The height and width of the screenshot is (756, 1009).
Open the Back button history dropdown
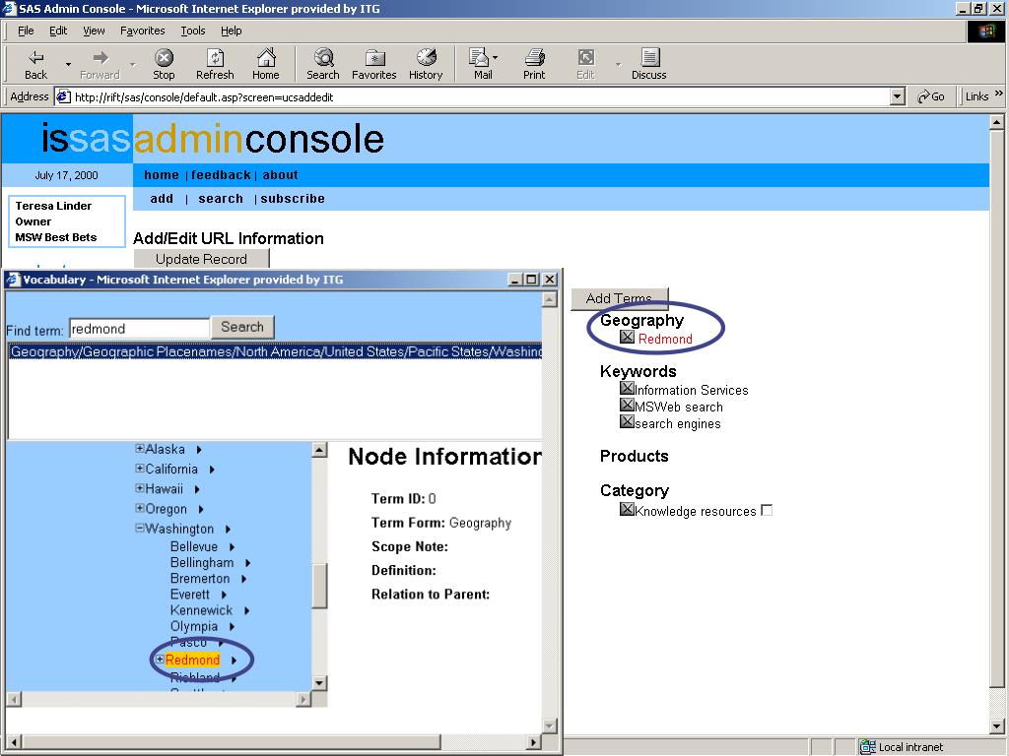(68, 64)
